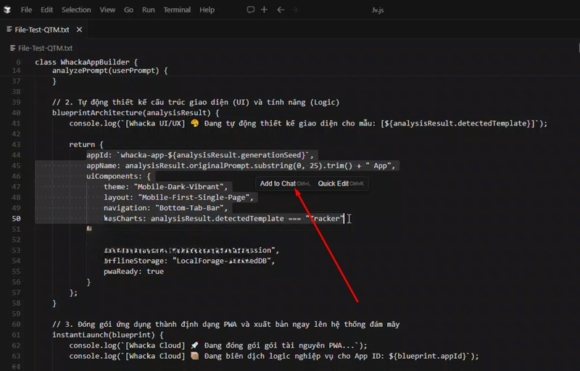
Task: Open the Run menu
Action: coord(149,10)
